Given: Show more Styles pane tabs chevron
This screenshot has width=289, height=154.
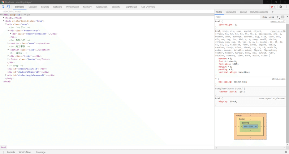Looking at the screenshot, I should pyautogui.click(x=272, y=12).
